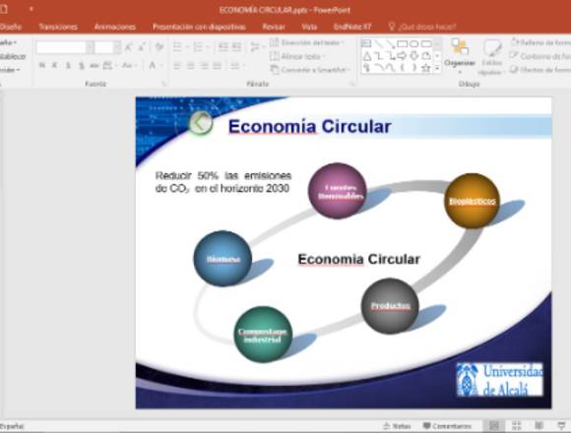
Task: Align text left in Párrafo group
Action: click(177, 66)
